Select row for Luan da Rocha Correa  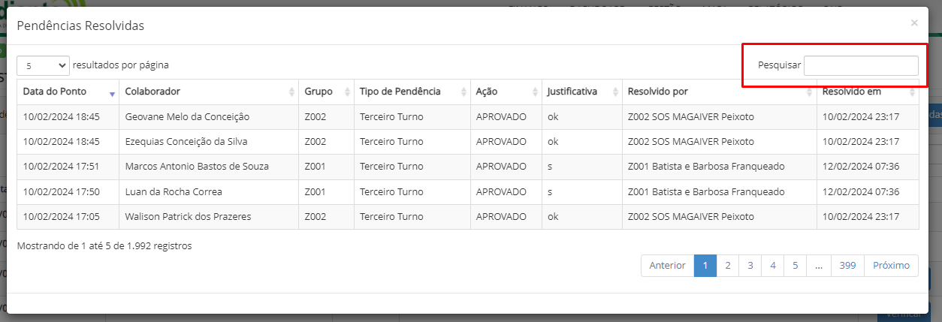174,192
